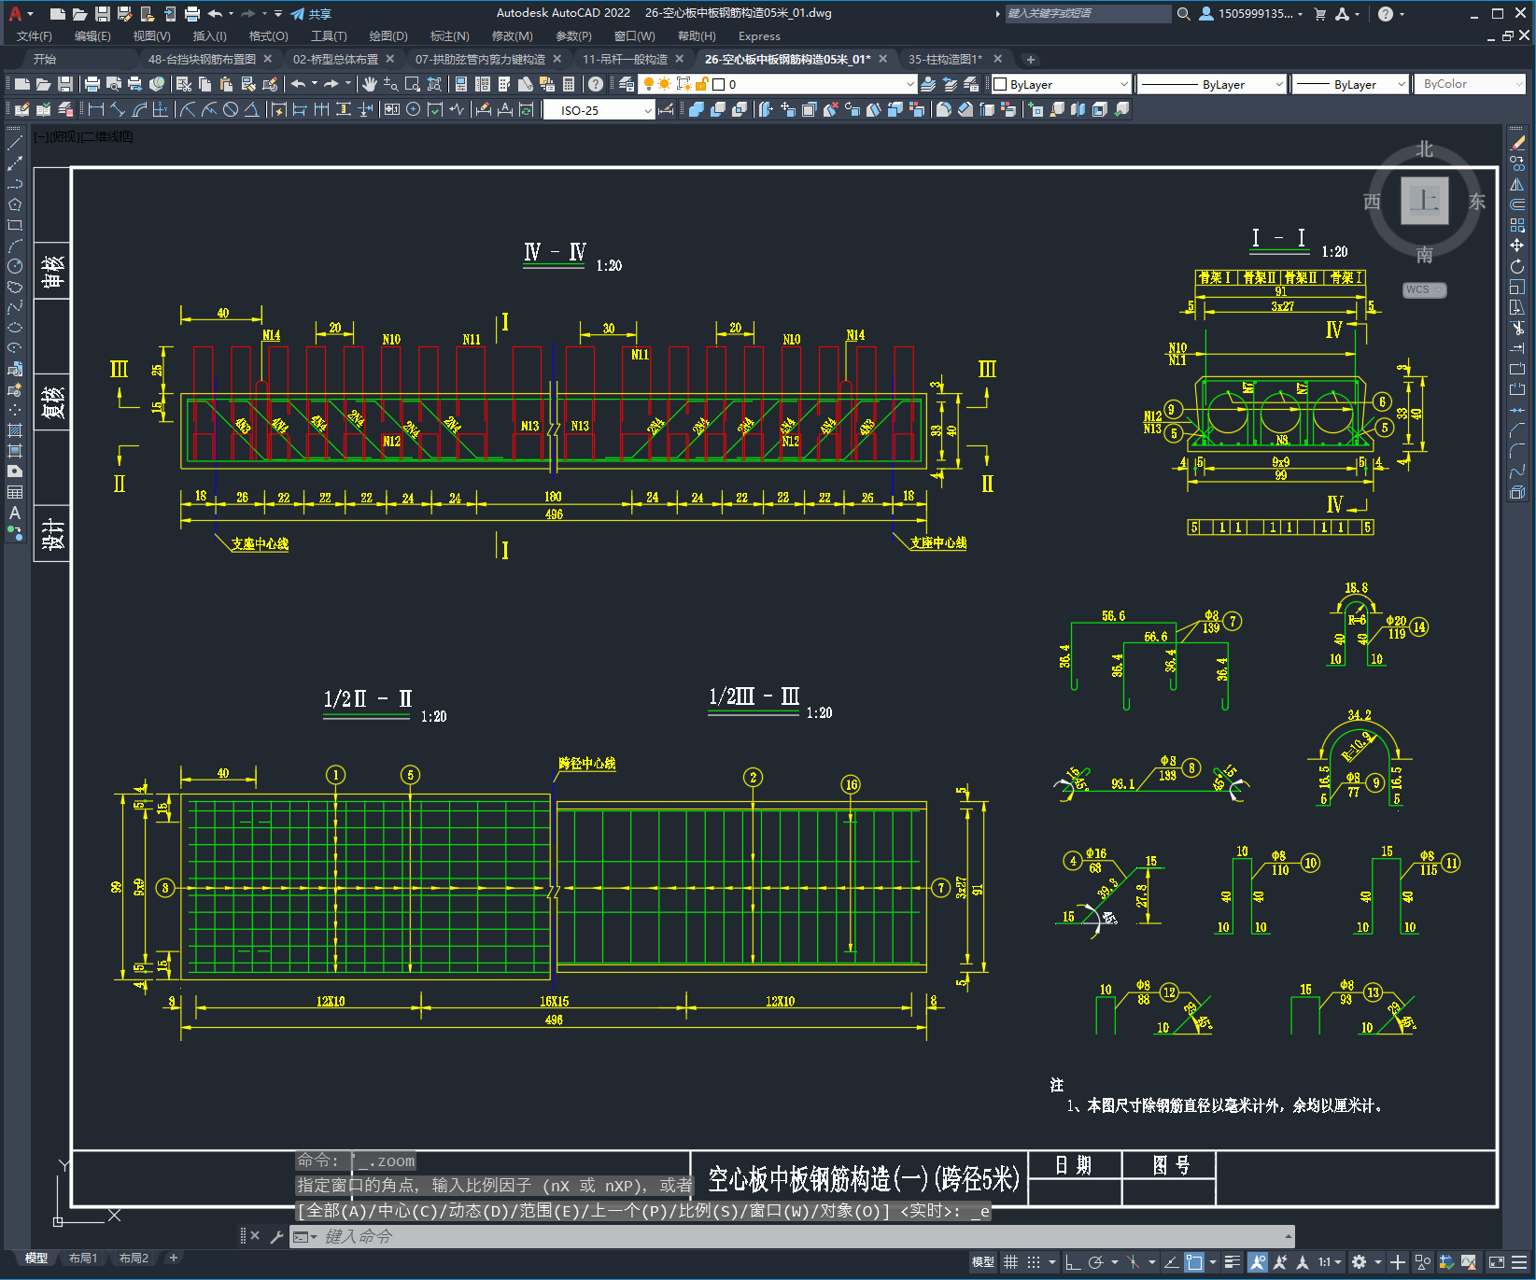Select the Table tool in draw toolbar
1536x1280 pixels.
(x=15, y=492)
